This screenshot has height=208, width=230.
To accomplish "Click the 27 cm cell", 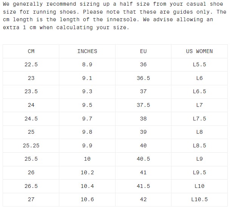I will 31,199.
